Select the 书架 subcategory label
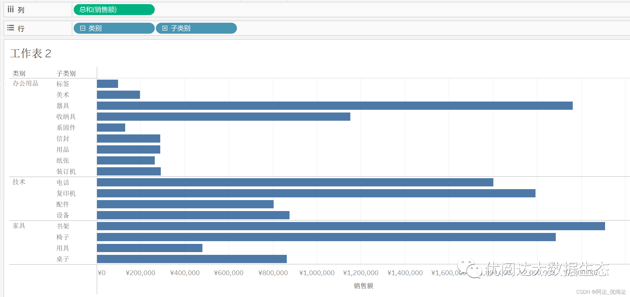This screenshot has width=630, height=297. point(63,226)
